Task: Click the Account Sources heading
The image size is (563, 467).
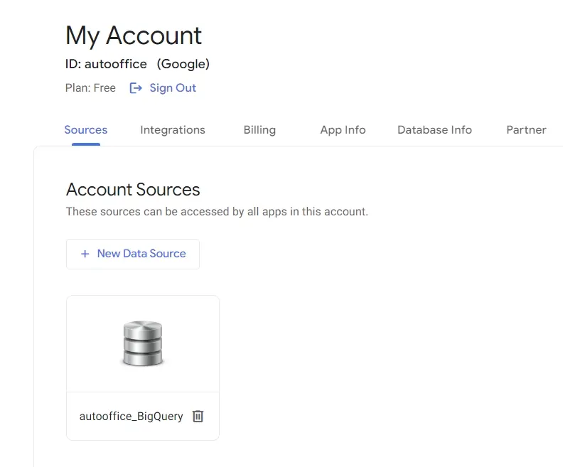Action: pos(133,190)
